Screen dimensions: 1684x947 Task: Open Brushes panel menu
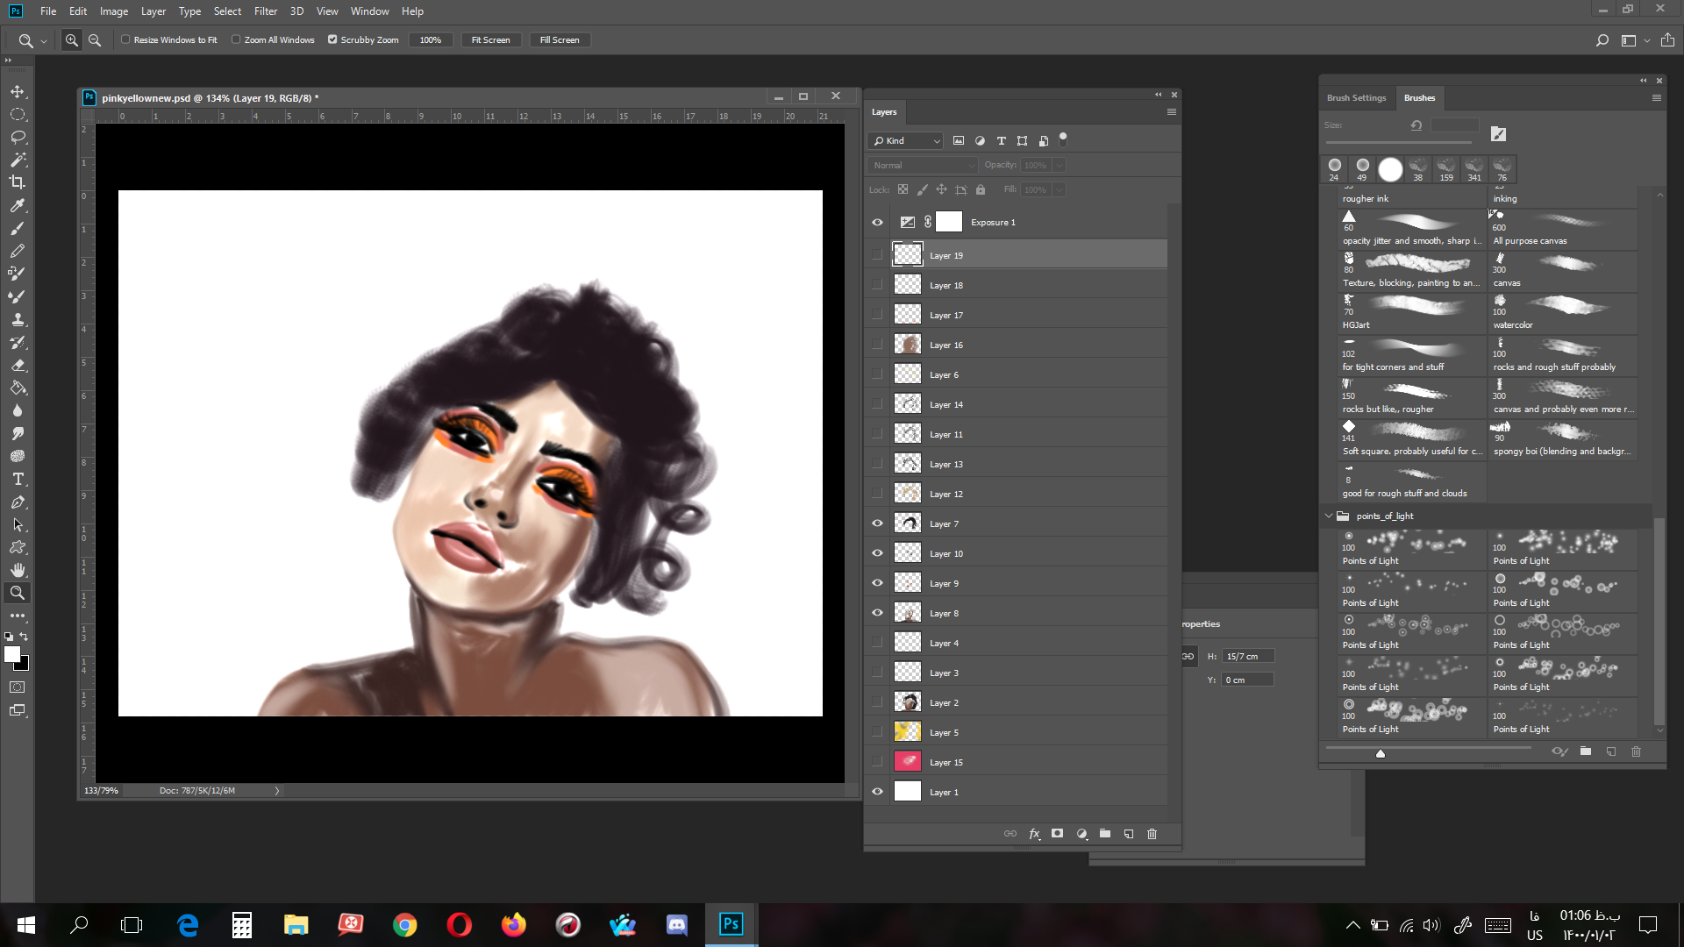click(1657, 98)
